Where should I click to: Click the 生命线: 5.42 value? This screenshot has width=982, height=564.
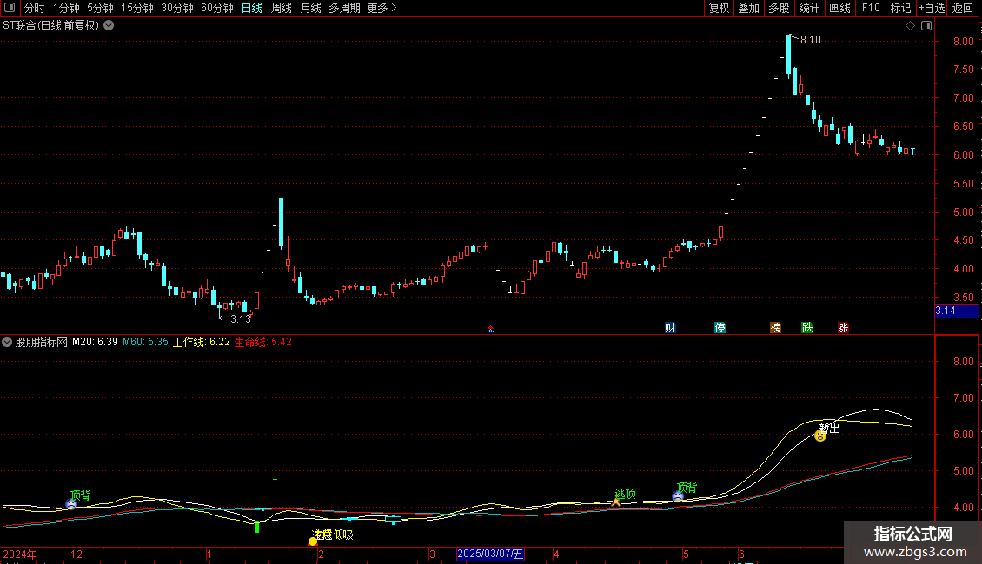263,342
